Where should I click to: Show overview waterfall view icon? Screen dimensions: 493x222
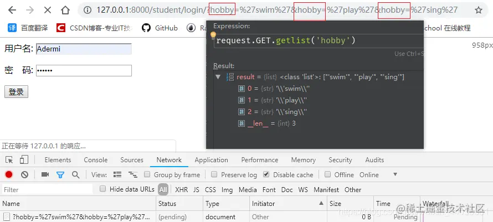(133, 174)
